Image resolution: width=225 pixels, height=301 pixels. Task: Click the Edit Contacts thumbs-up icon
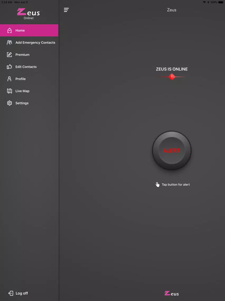10,67
